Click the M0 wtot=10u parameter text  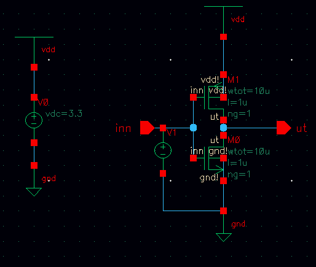(x=248, y=152)
